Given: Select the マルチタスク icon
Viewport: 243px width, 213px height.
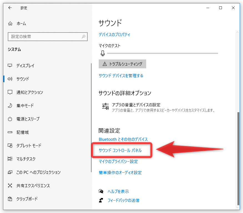Looking at the screenshot, I should click(10, 159).
